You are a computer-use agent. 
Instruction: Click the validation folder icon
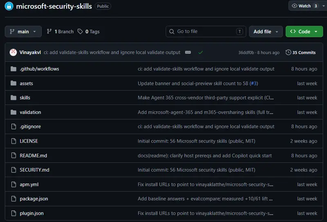[13, 112]
